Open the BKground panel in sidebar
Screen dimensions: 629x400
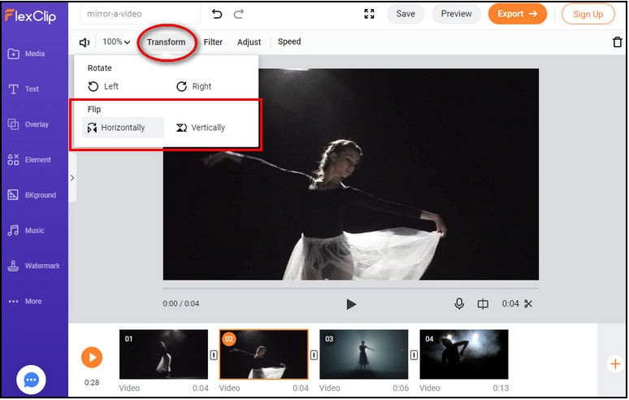[32, 195]
